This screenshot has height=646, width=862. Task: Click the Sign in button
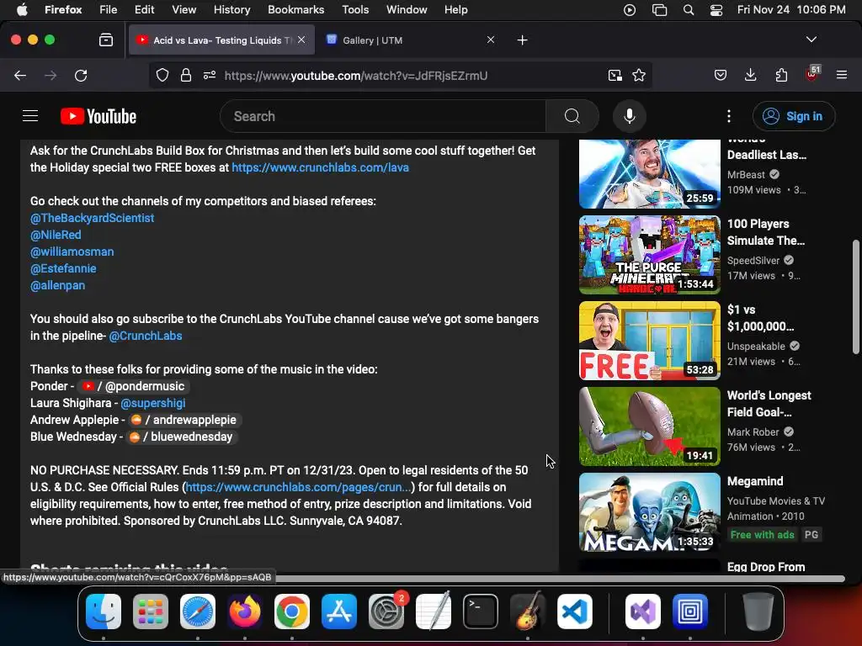tap(794, 116)
